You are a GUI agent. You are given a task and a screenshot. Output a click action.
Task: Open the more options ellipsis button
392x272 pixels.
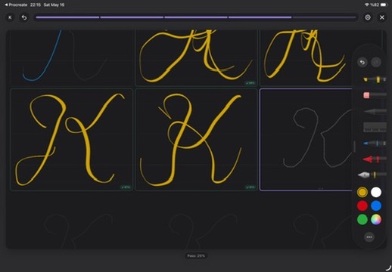pyautogui.click(x=369, y=237)
